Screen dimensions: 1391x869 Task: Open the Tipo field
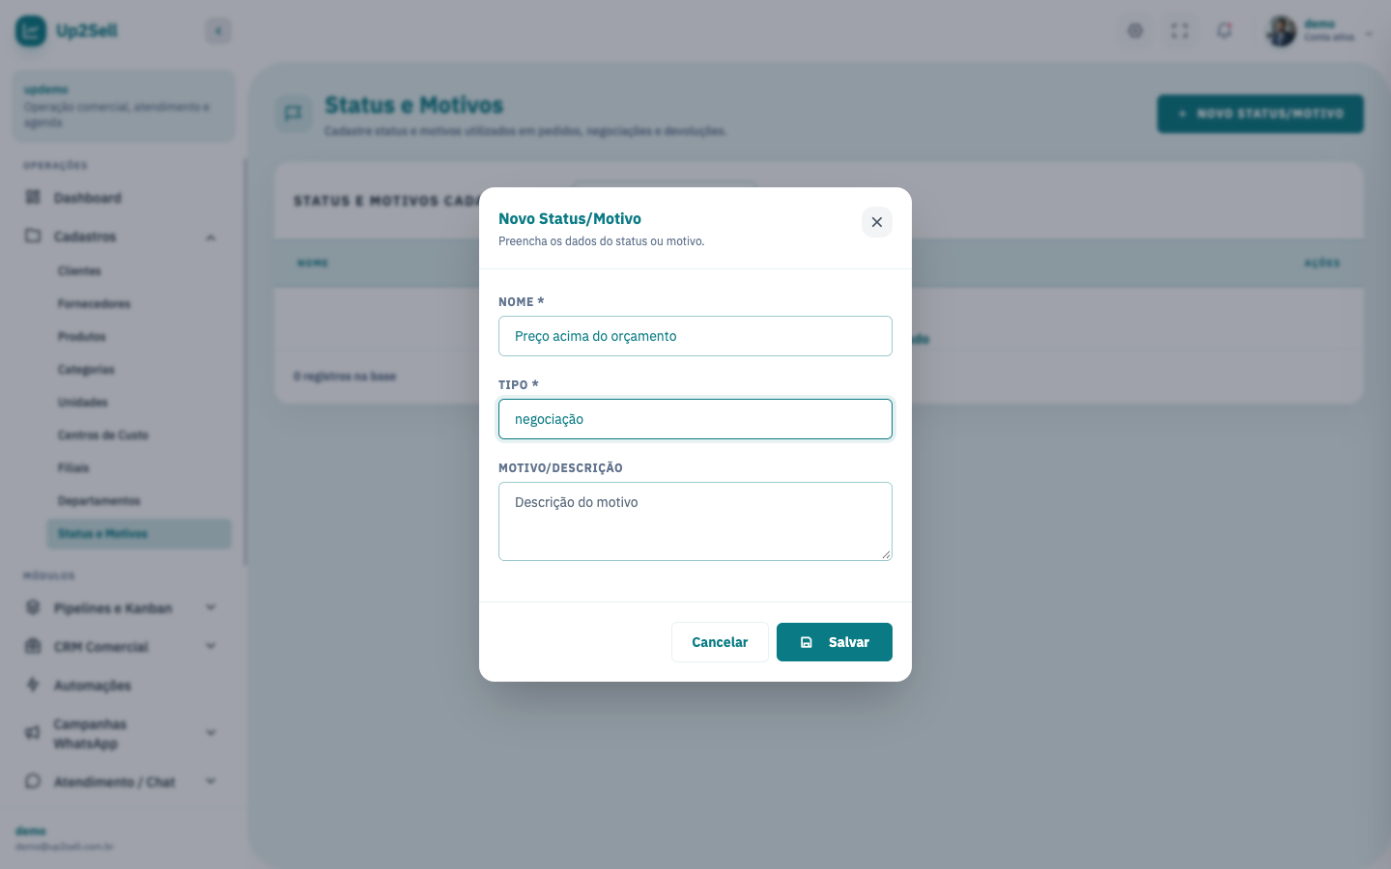[x=695, y=419]
